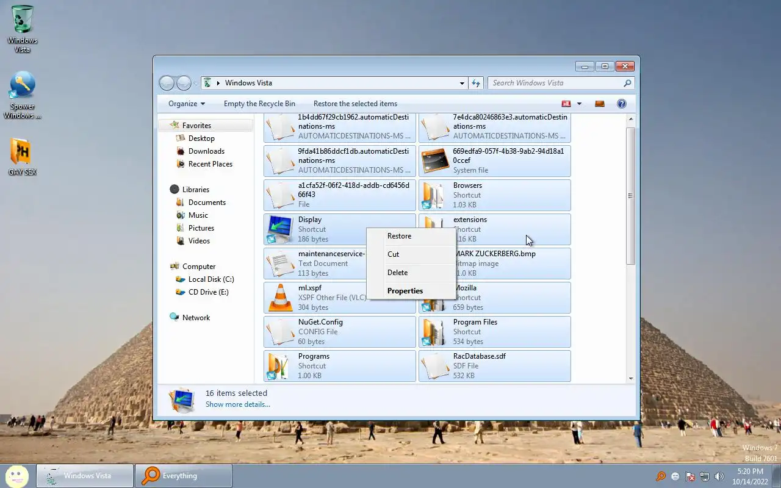781x488 pixels.
Task: Select Network in the navigation pane
Action: [x=196, y=318]
